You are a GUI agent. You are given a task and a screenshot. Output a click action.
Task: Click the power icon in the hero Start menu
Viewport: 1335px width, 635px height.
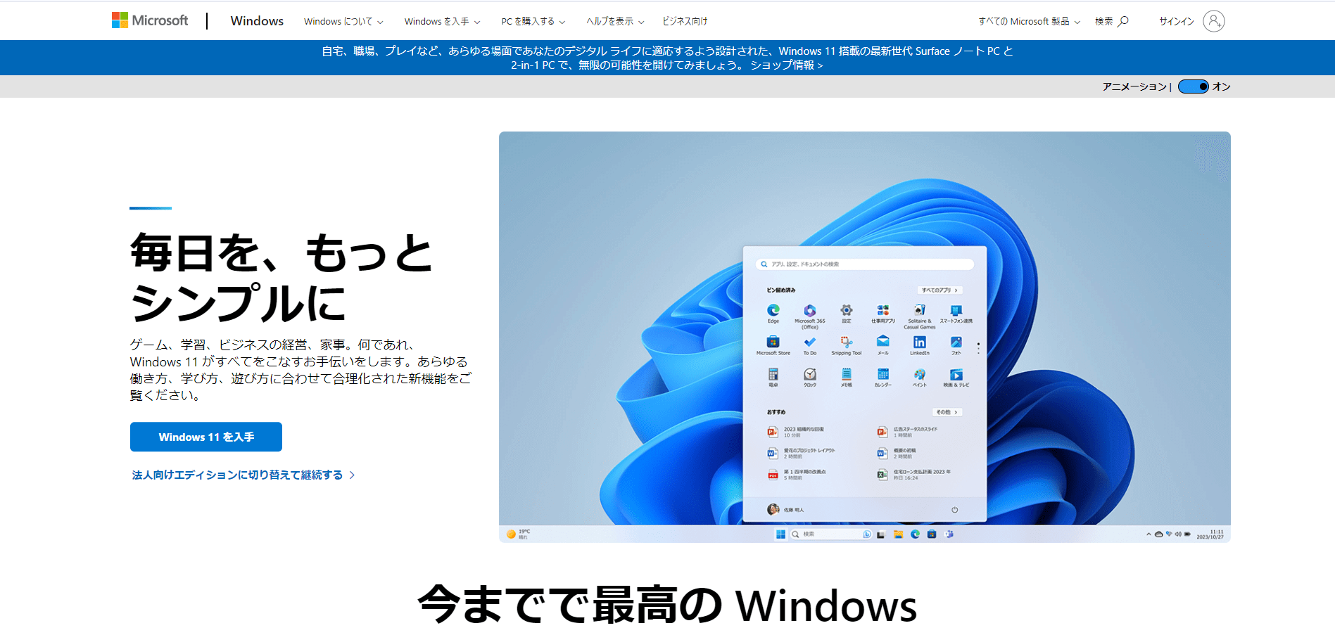coord(955,510)
